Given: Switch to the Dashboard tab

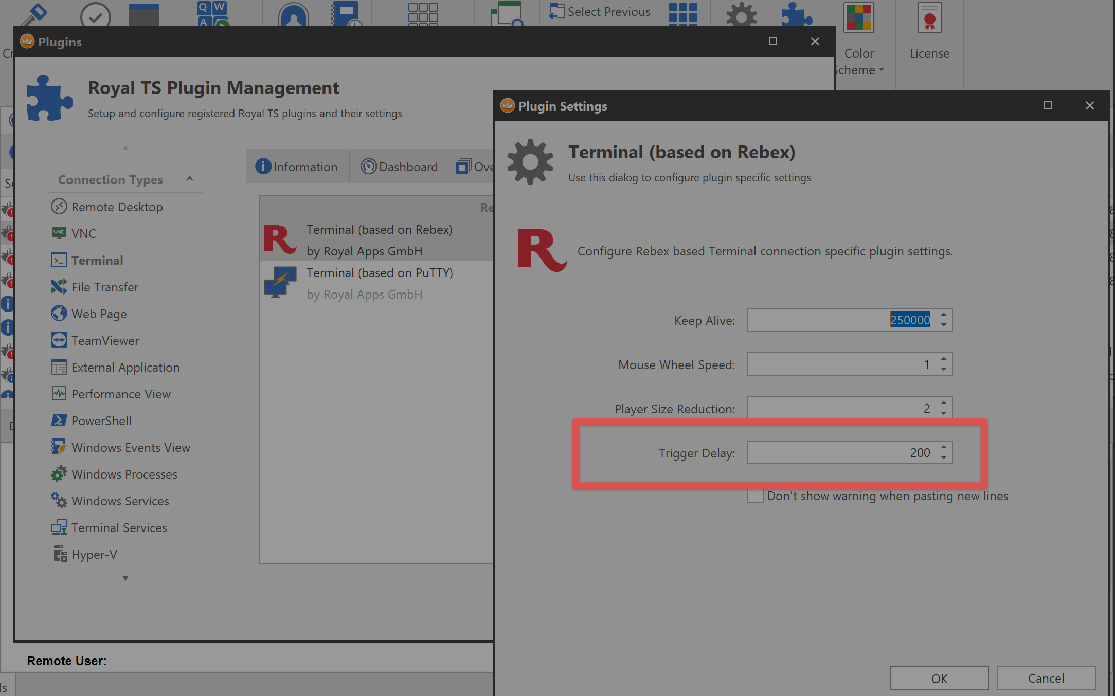Looking at the screenshot, I should (399, 167).
